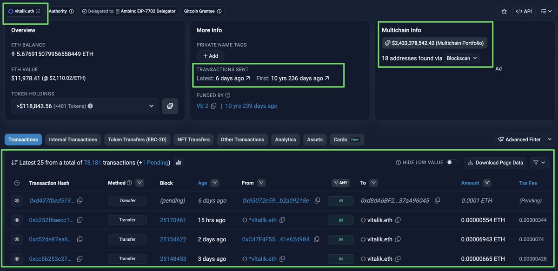Add address to watch list with star icon
The width and height of the screenshot is (558, 271).
click(x=504, y=11)
